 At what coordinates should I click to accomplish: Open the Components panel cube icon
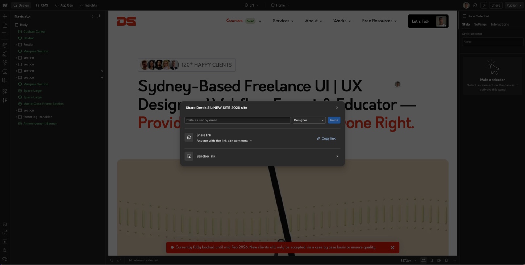pyautogui.click(x=5, y=45)
